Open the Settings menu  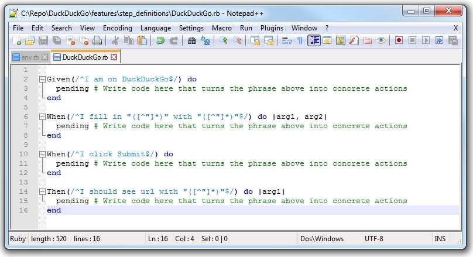point(191,28)
